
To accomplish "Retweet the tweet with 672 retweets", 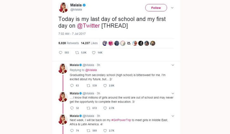I will (88, 108).
